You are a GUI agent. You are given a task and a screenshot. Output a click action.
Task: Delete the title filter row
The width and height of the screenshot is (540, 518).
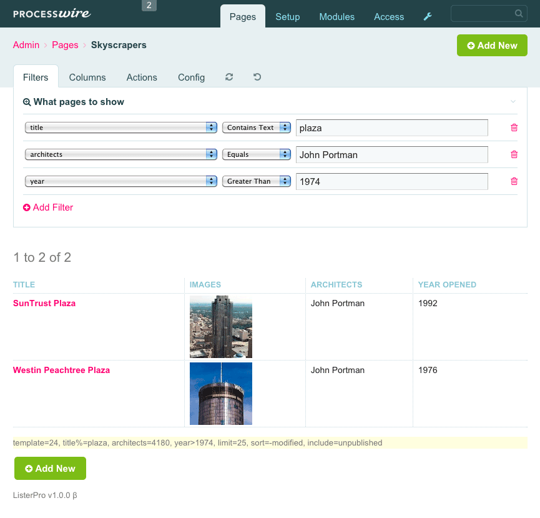[x=514, y=127]
